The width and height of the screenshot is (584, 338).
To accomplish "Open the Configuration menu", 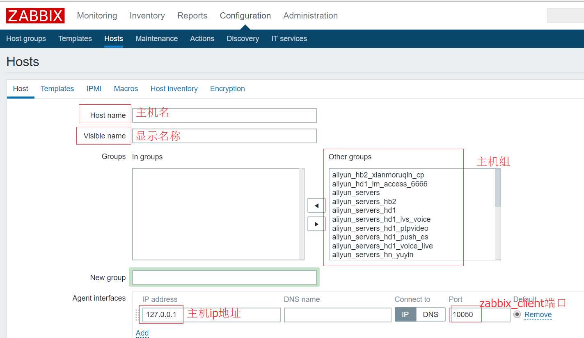I will coord(245,16).
